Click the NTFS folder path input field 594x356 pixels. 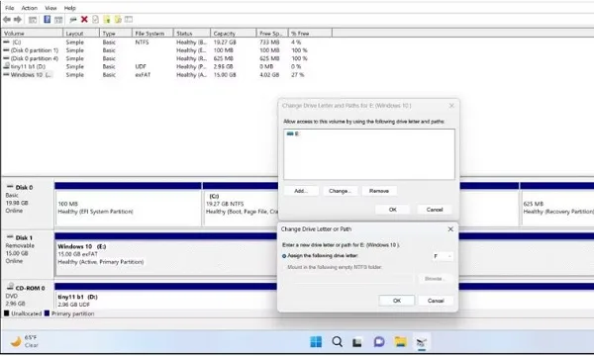347,279
